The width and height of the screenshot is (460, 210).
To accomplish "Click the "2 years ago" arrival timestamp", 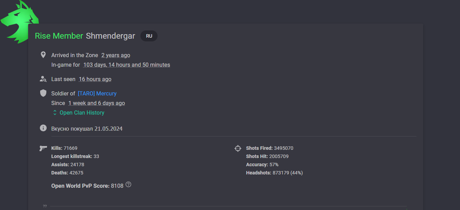I will pyautogui.click(x=116, y=55).
